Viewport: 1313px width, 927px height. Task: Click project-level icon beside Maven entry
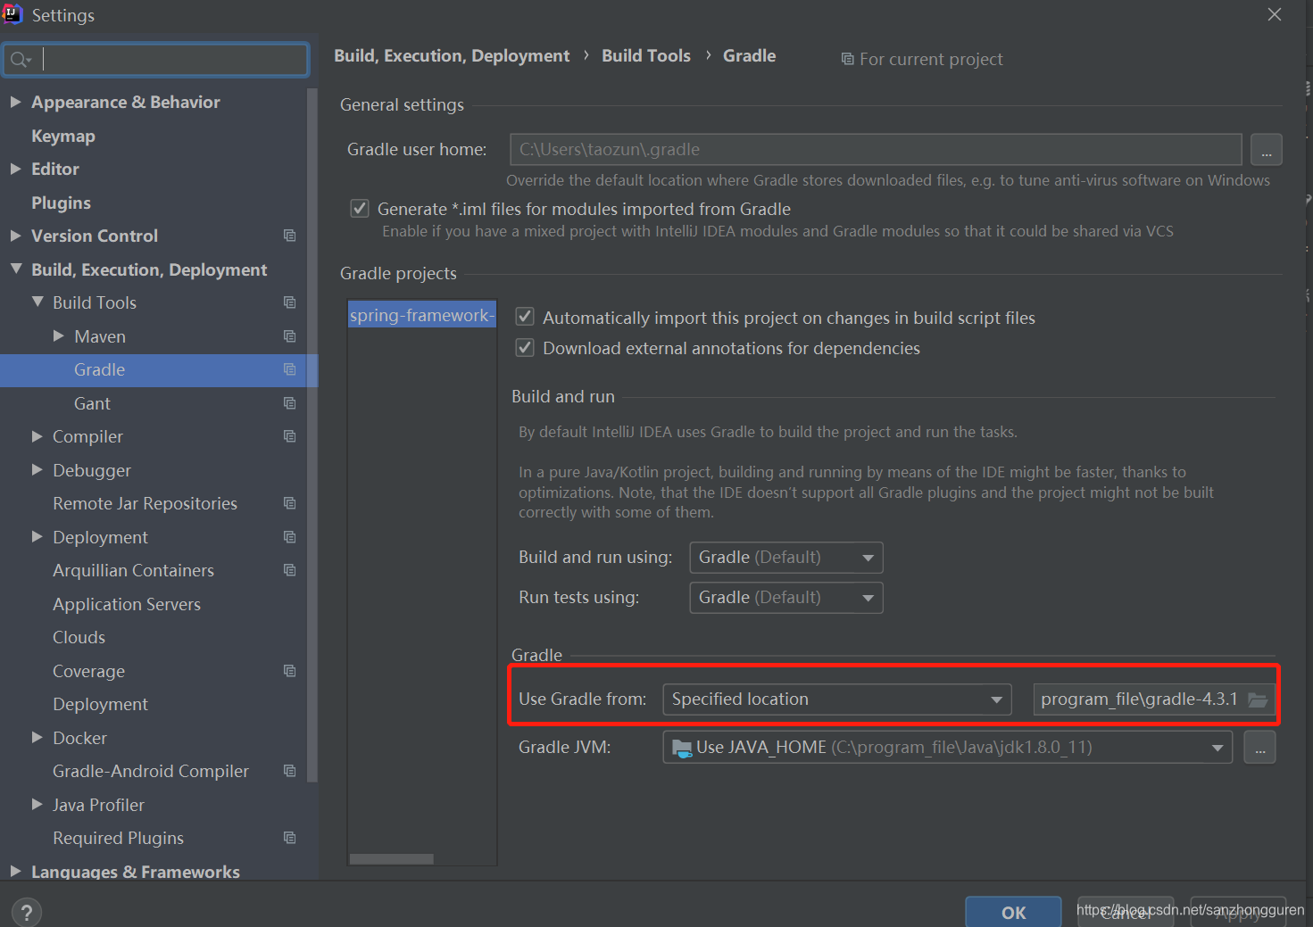coord(289,336)
